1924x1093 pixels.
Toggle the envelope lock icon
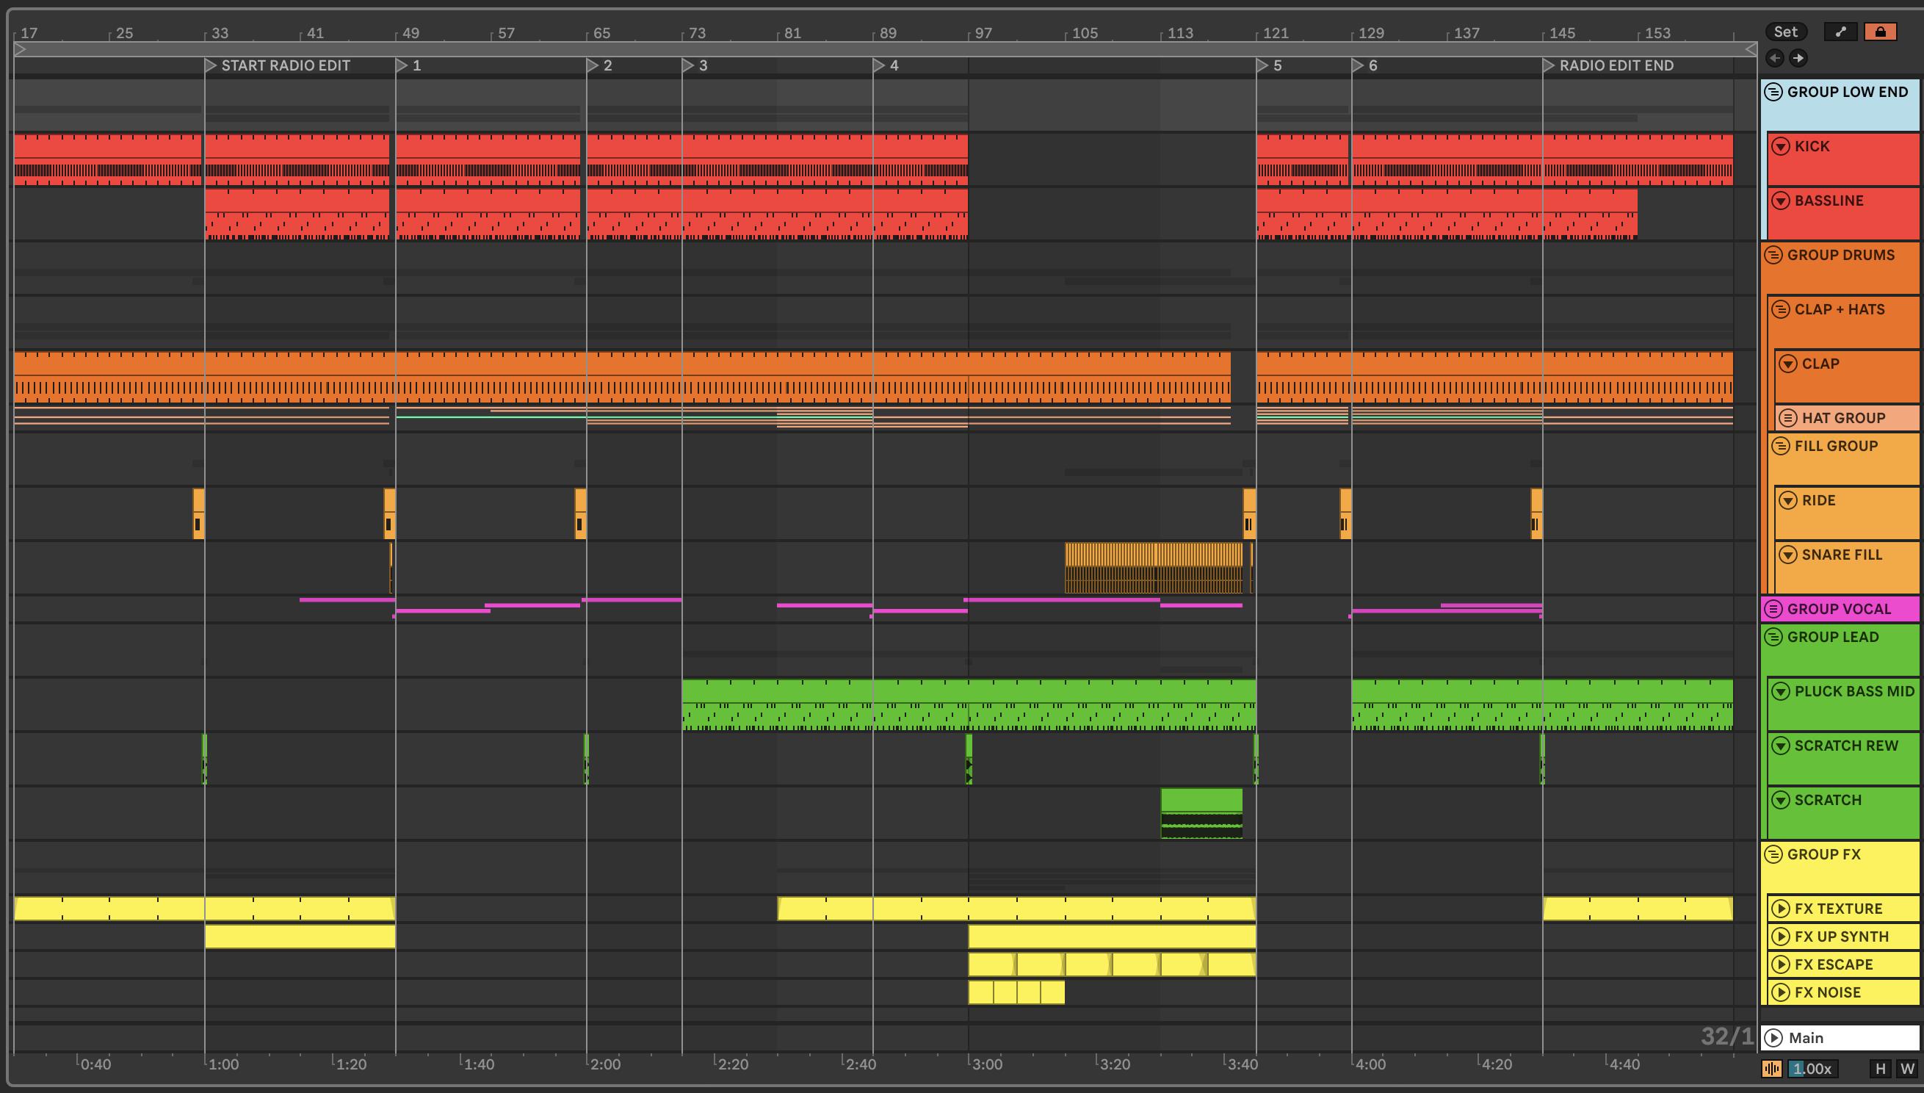pos(1880,32)
